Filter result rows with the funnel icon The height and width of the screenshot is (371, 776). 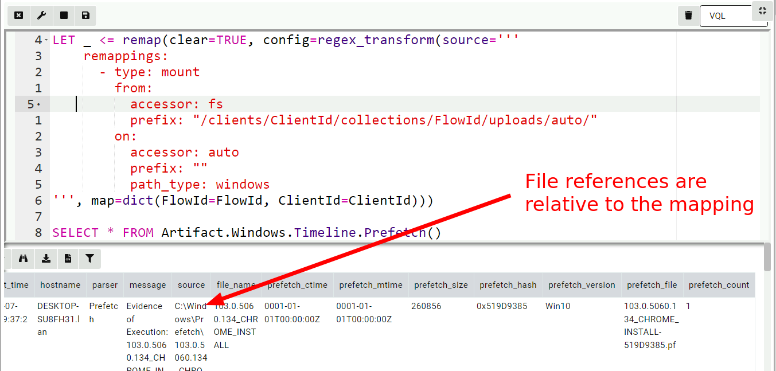89,259
